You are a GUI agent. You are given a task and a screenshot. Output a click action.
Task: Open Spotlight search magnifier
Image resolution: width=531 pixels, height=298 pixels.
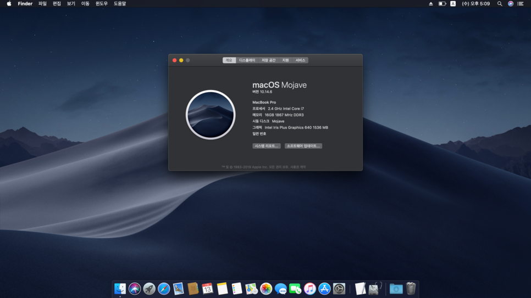[x=500, y=4]
